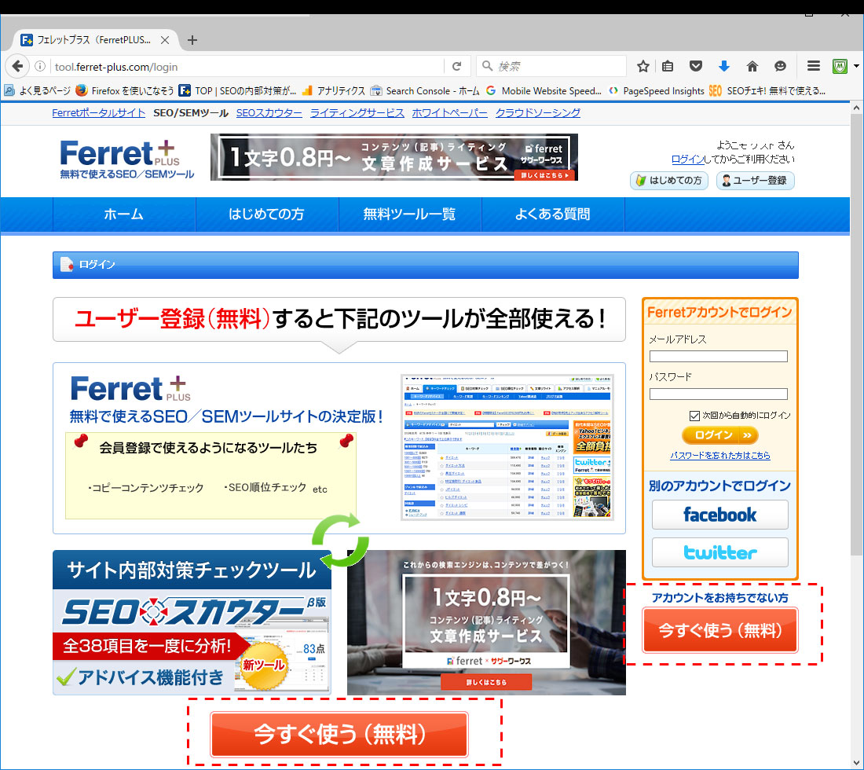Click the green circular refresh arrows icon

coord(340,540)
